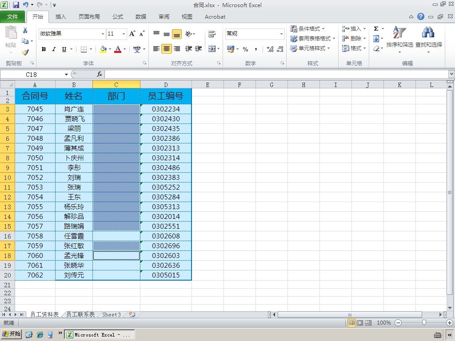Switch to the 数据 Data tab

click(141, 17)
